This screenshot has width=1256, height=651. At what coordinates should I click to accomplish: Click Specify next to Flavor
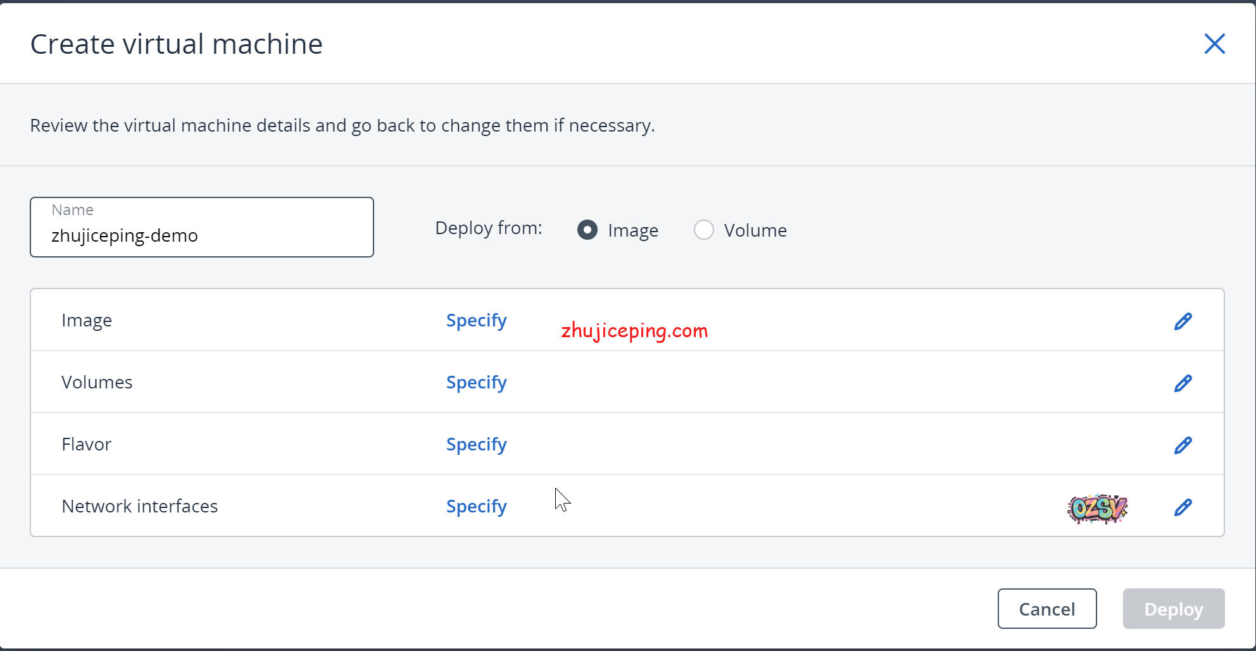click(x=476, y=445)
